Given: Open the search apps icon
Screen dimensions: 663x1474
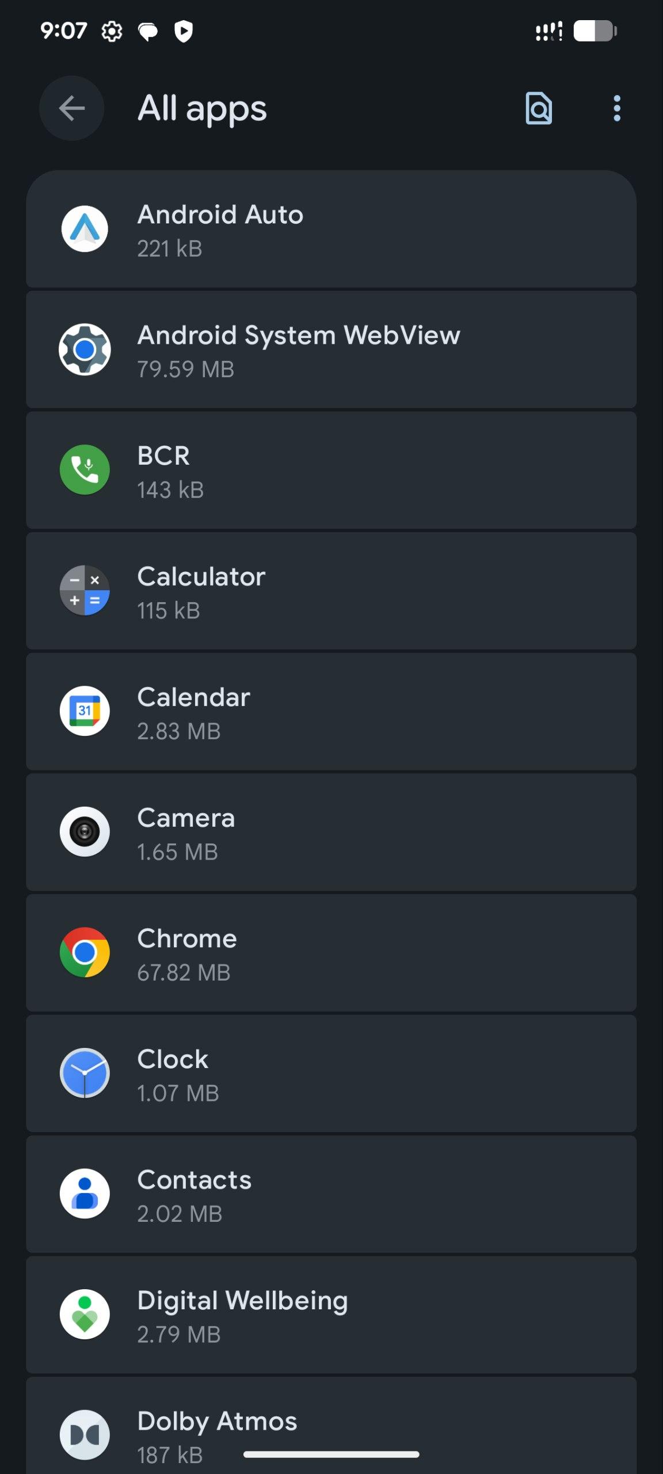Looking at the screenshot, I should tap(539, 108).
